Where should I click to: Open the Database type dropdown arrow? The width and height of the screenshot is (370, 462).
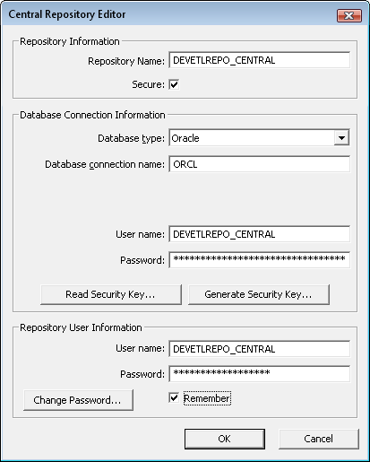[341, 138]
